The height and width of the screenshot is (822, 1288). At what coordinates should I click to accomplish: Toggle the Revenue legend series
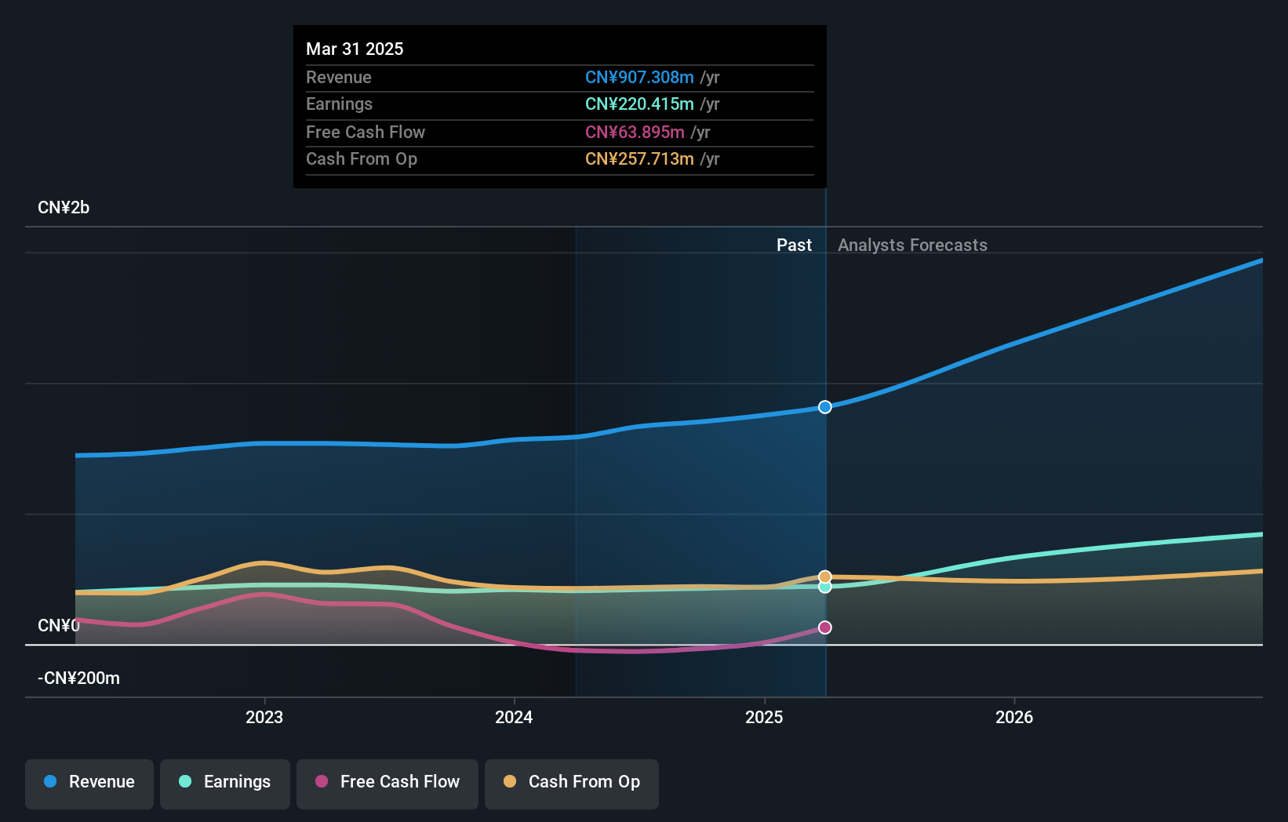pyautogui.click(x=89, y=784)
